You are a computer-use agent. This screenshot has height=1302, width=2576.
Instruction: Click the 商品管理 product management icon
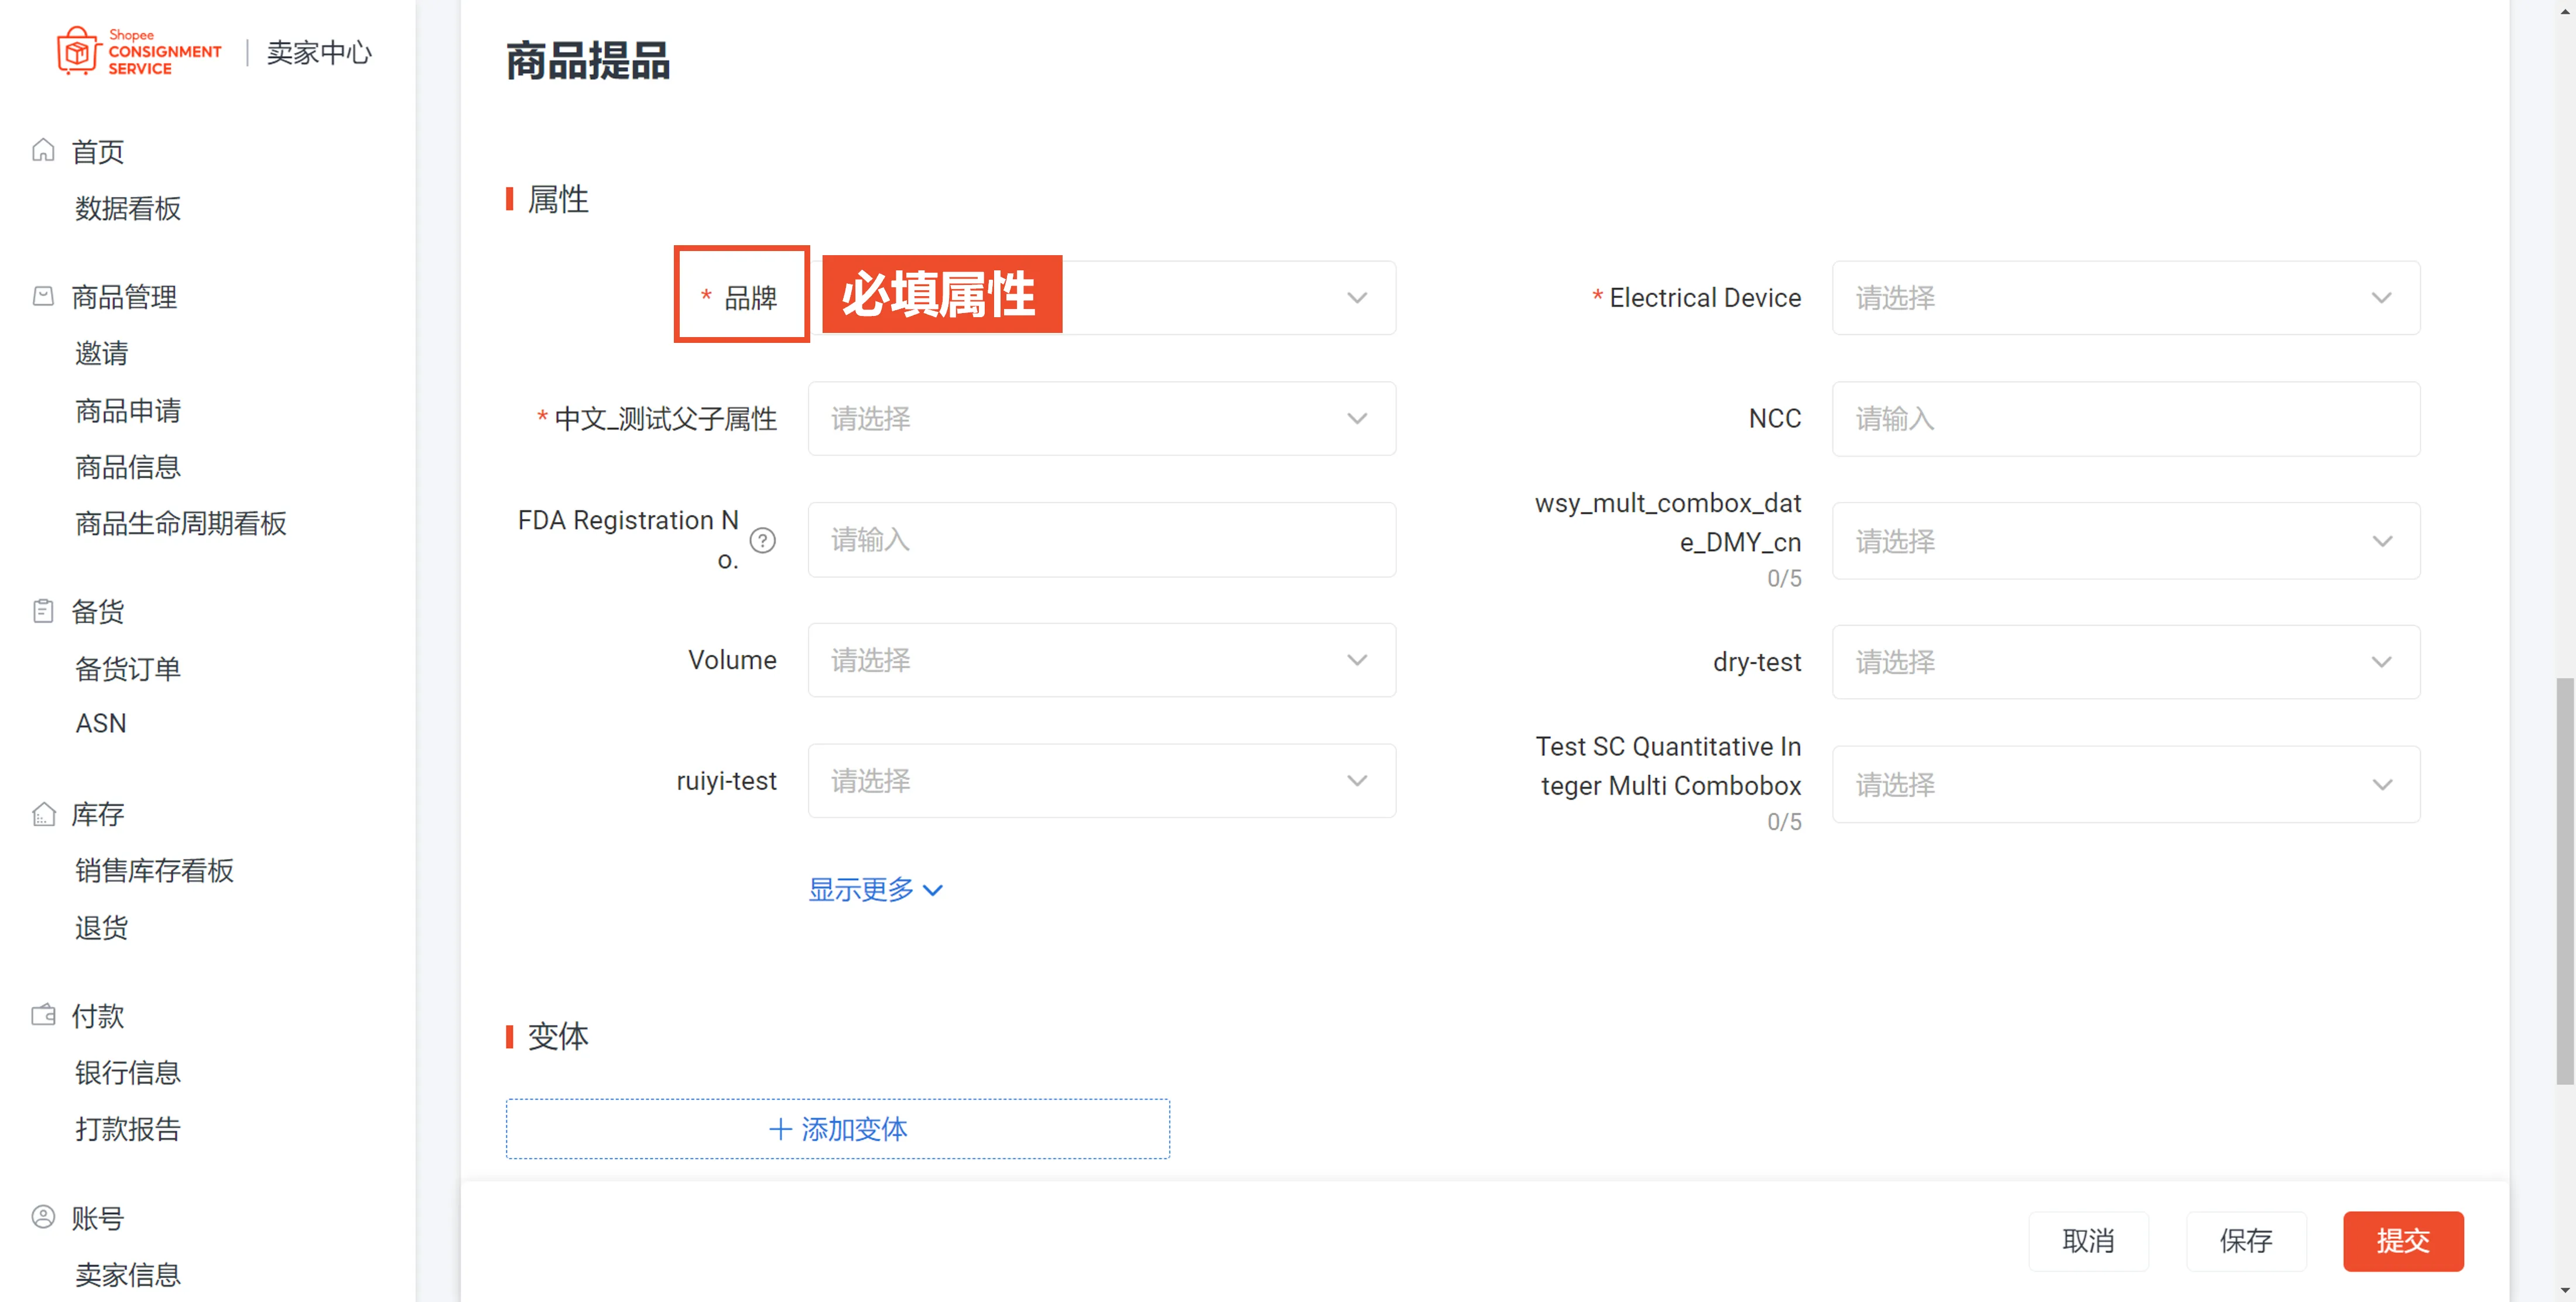pos(43,296)
